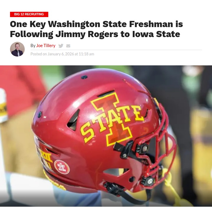Click "Iowa State" in the headline
The width and height of the screenshot is (212, 212).
tap(156, 34)
